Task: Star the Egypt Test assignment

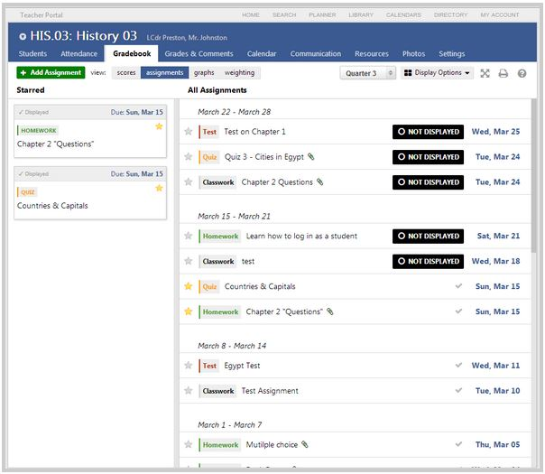Action: (189, 365)
